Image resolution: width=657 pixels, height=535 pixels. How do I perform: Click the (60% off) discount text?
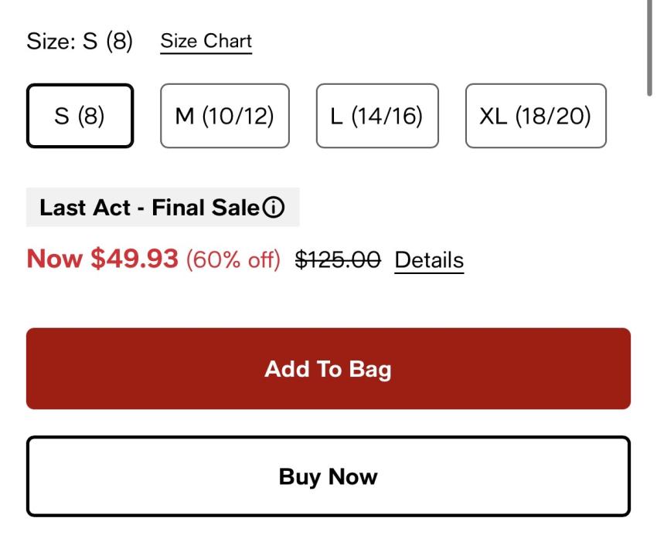coord(233,260)
